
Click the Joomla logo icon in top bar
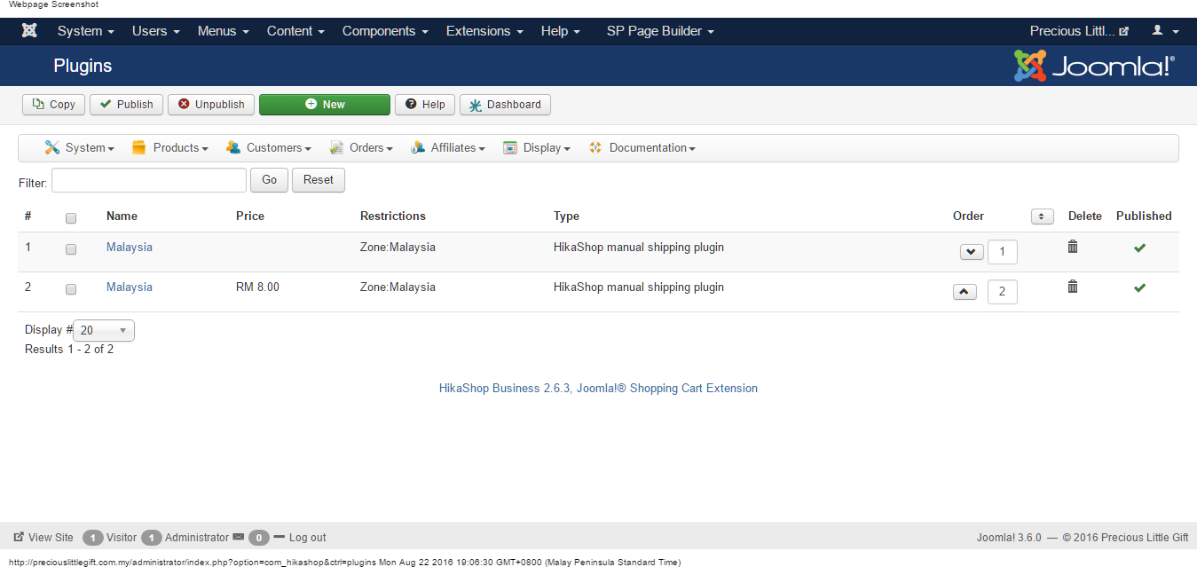tap(29, 31)
